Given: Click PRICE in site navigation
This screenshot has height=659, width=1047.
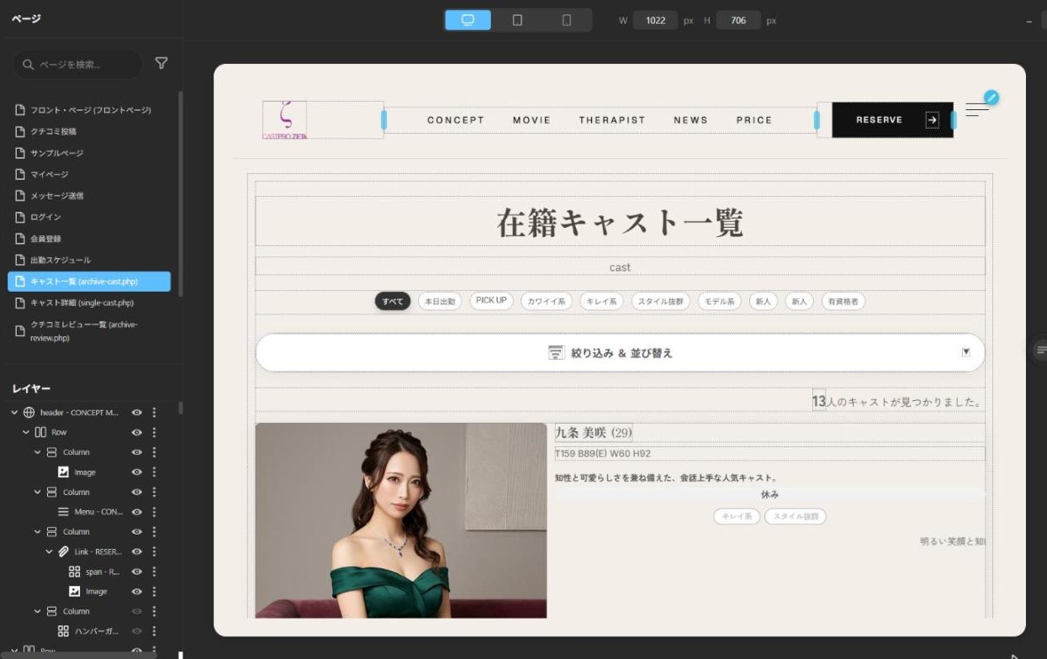Looking at the screenshot, I should pyautogui.click(x=754, y=120).
